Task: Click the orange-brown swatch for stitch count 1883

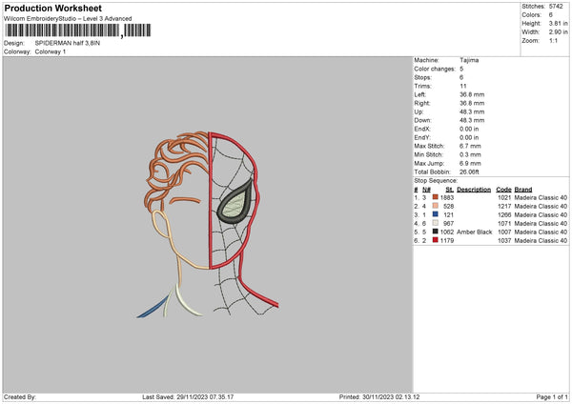Action: coord(436,197)
